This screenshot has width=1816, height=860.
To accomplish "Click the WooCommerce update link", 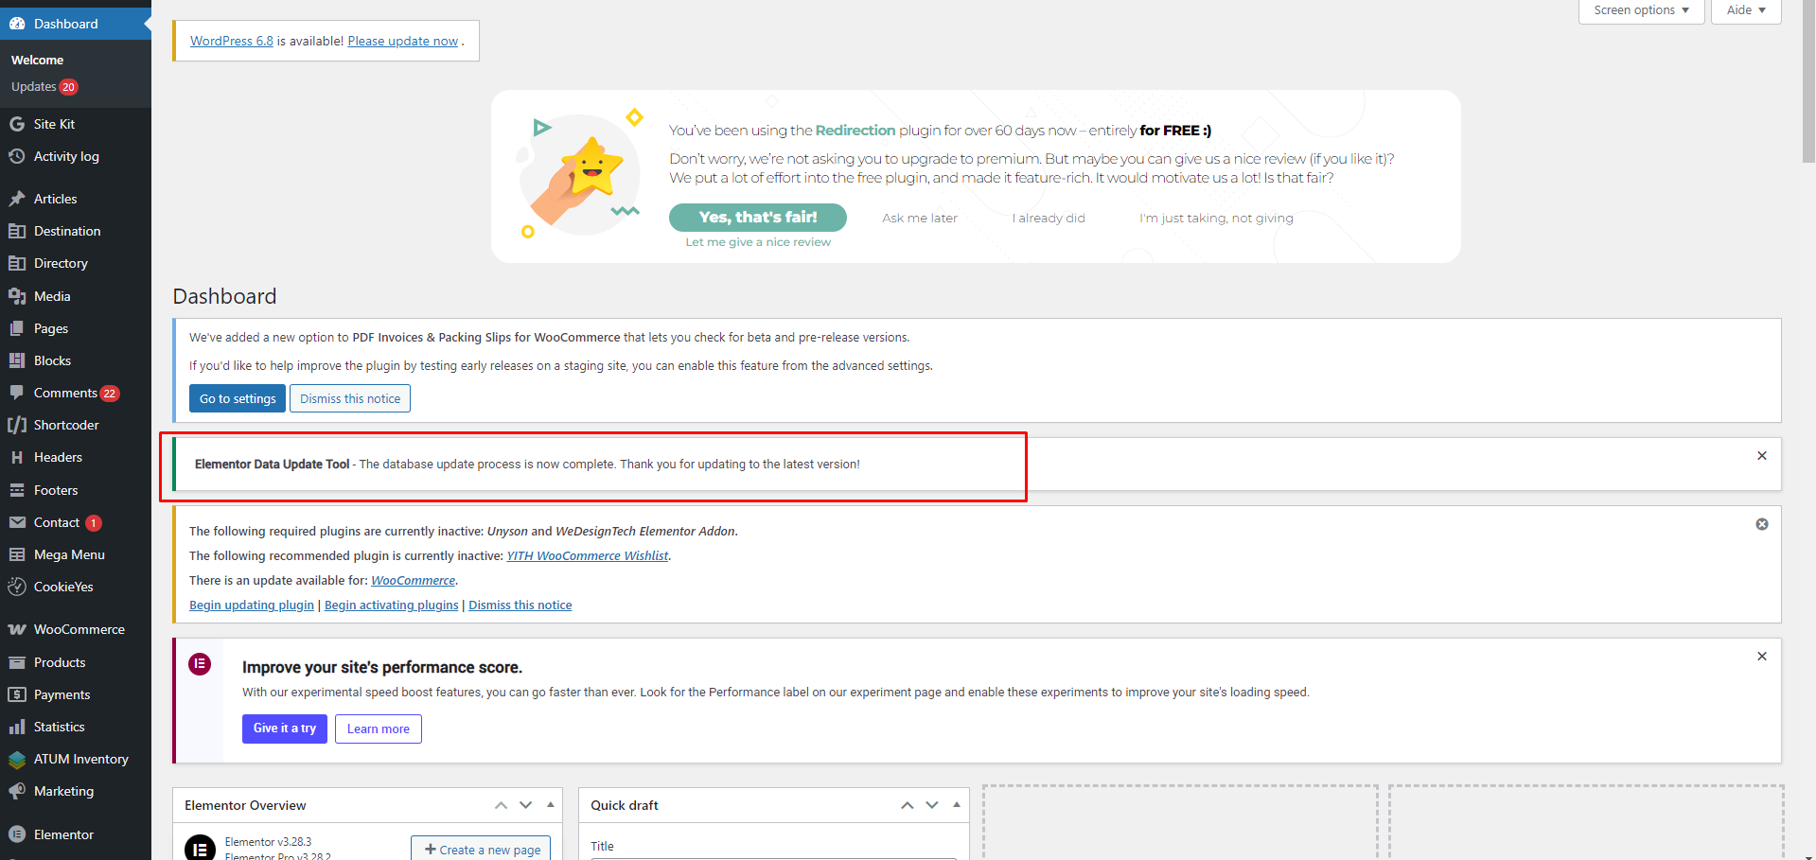I will pos(413,581).
